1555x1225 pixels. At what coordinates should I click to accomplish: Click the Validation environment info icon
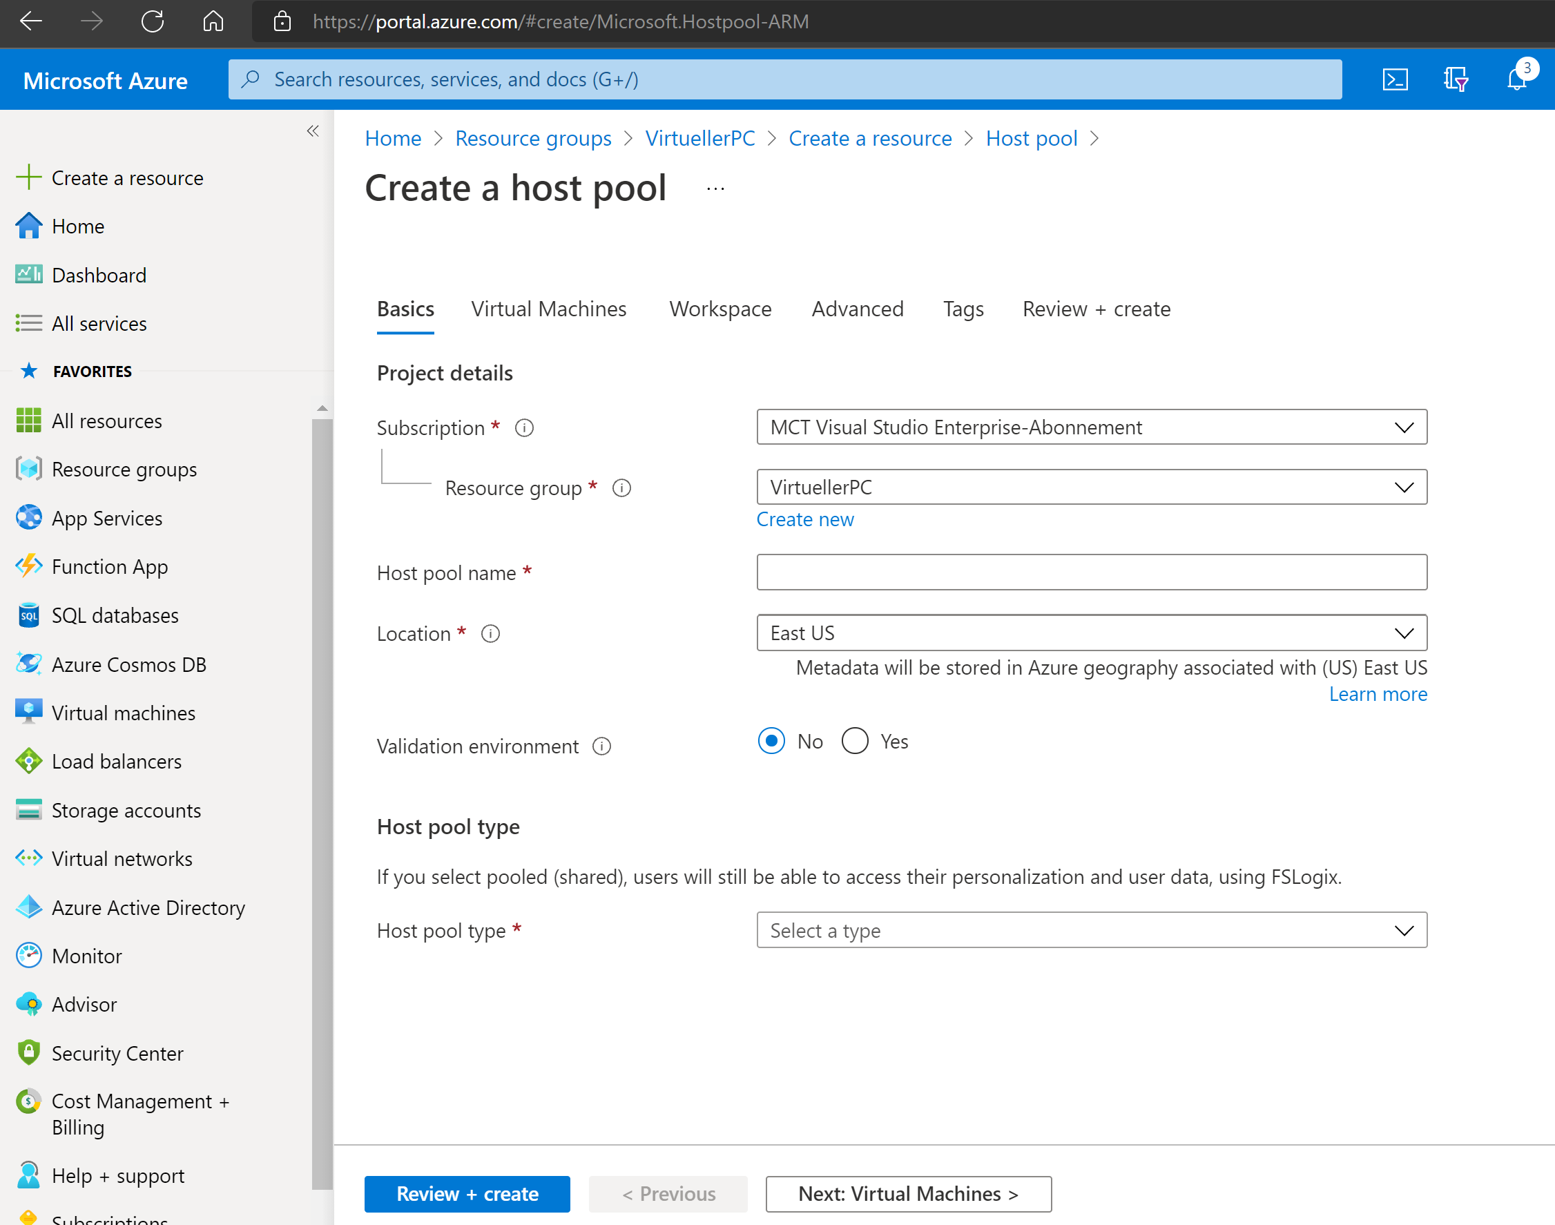(602, 746)
